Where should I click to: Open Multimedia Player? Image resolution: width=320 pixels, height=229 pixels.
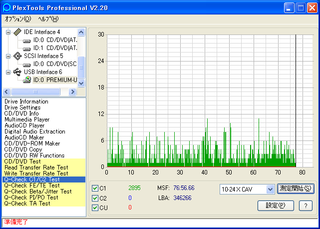(x=27, y=119)
